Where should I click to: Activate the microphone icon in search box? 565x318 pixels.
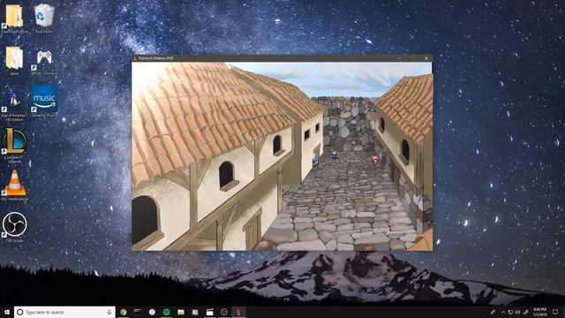[x=109, y=312]
